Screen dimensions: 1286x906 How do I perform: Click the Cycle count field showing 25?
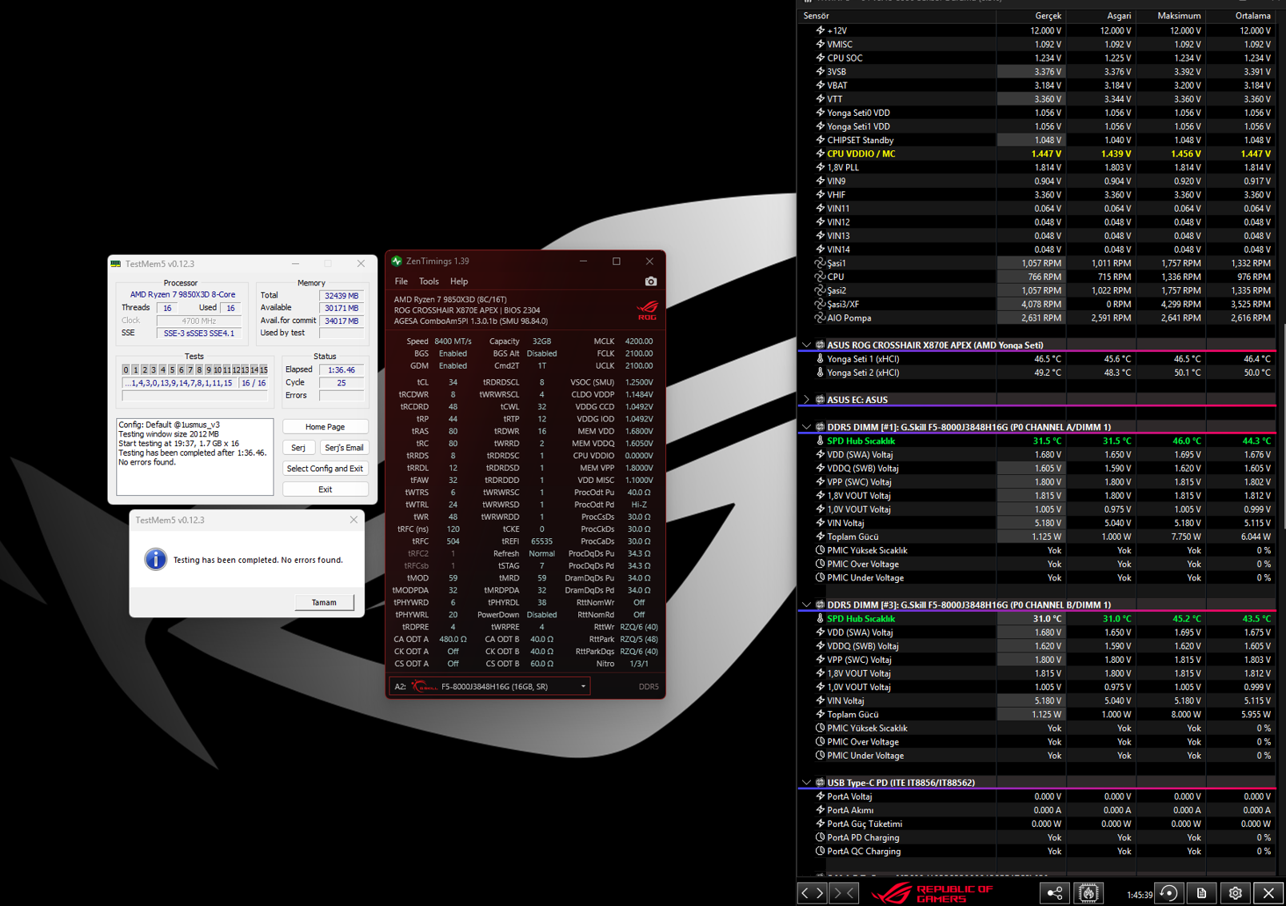341,382
